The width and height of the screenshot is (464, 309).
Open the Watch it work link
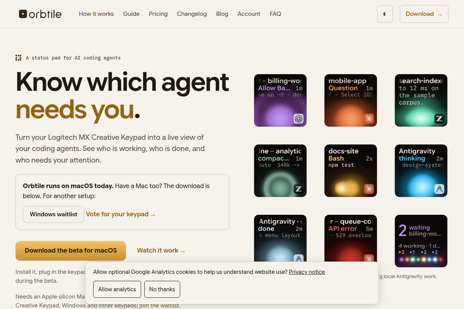(x=161, y=251)
